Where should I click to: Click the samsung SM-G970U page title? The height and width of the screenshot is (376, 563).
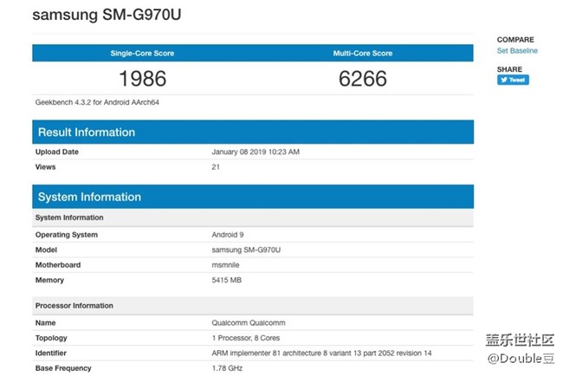tap(107, 15)
